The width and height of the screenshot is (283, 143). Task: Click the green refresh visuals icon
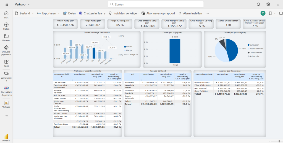(263, 13)
